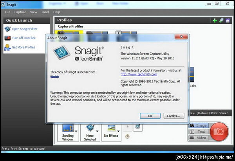Open the Help menu
235x161 pixels.
(56, 12)
